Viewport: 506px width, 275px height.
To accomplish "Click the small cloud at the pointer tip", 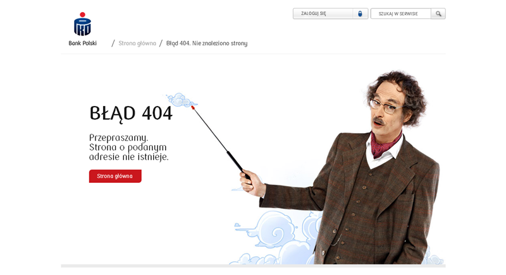I will pos(181,100).
